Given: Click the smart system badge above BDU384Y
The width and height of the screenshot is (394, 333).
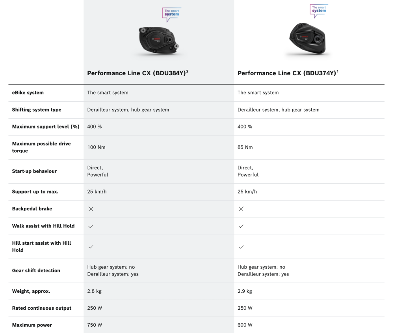Looking at the screenshot, I should pos(171,13).
